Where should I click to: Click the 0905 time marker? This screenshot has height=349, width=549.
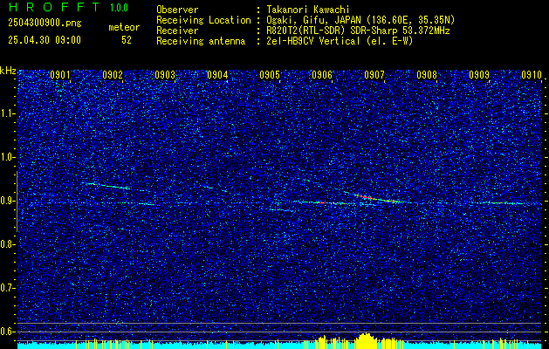[x=270, y=75]
